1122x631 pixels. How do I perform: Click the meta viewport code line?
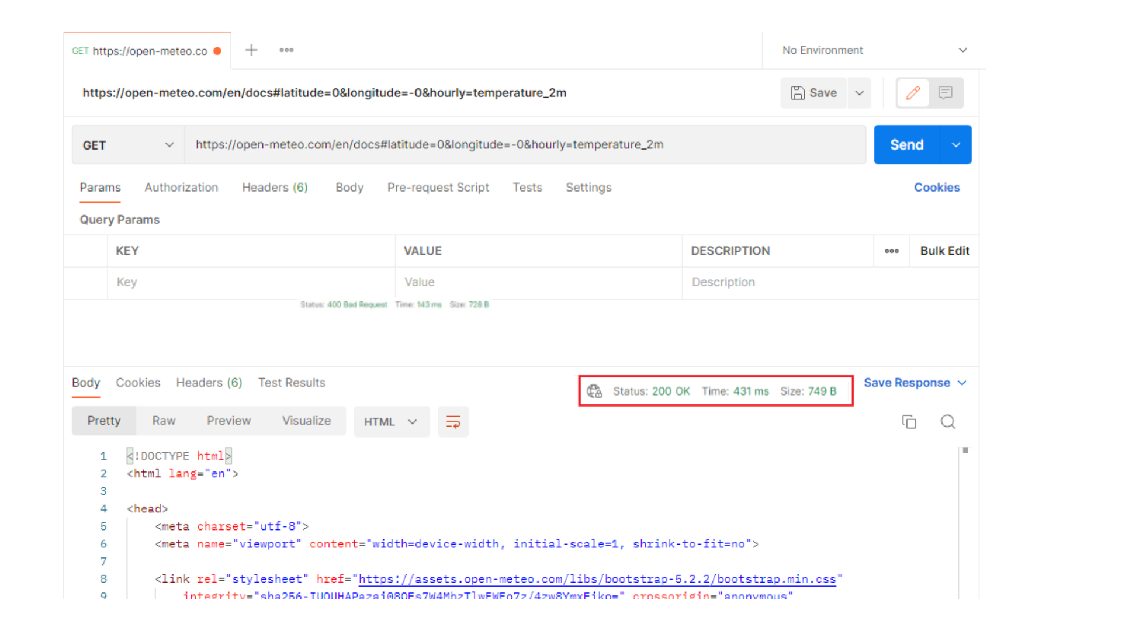tap(456, 544)
